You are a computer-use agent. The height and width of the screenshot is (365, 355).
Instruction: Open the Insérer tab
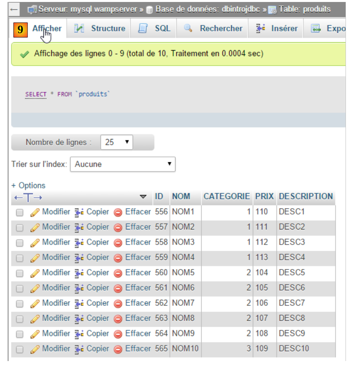coord(284,28)
